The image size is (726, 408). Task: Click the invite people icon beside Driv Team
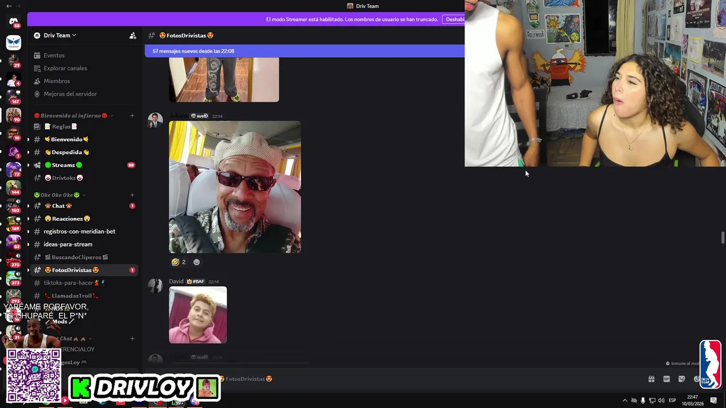(x=133, y=36)
